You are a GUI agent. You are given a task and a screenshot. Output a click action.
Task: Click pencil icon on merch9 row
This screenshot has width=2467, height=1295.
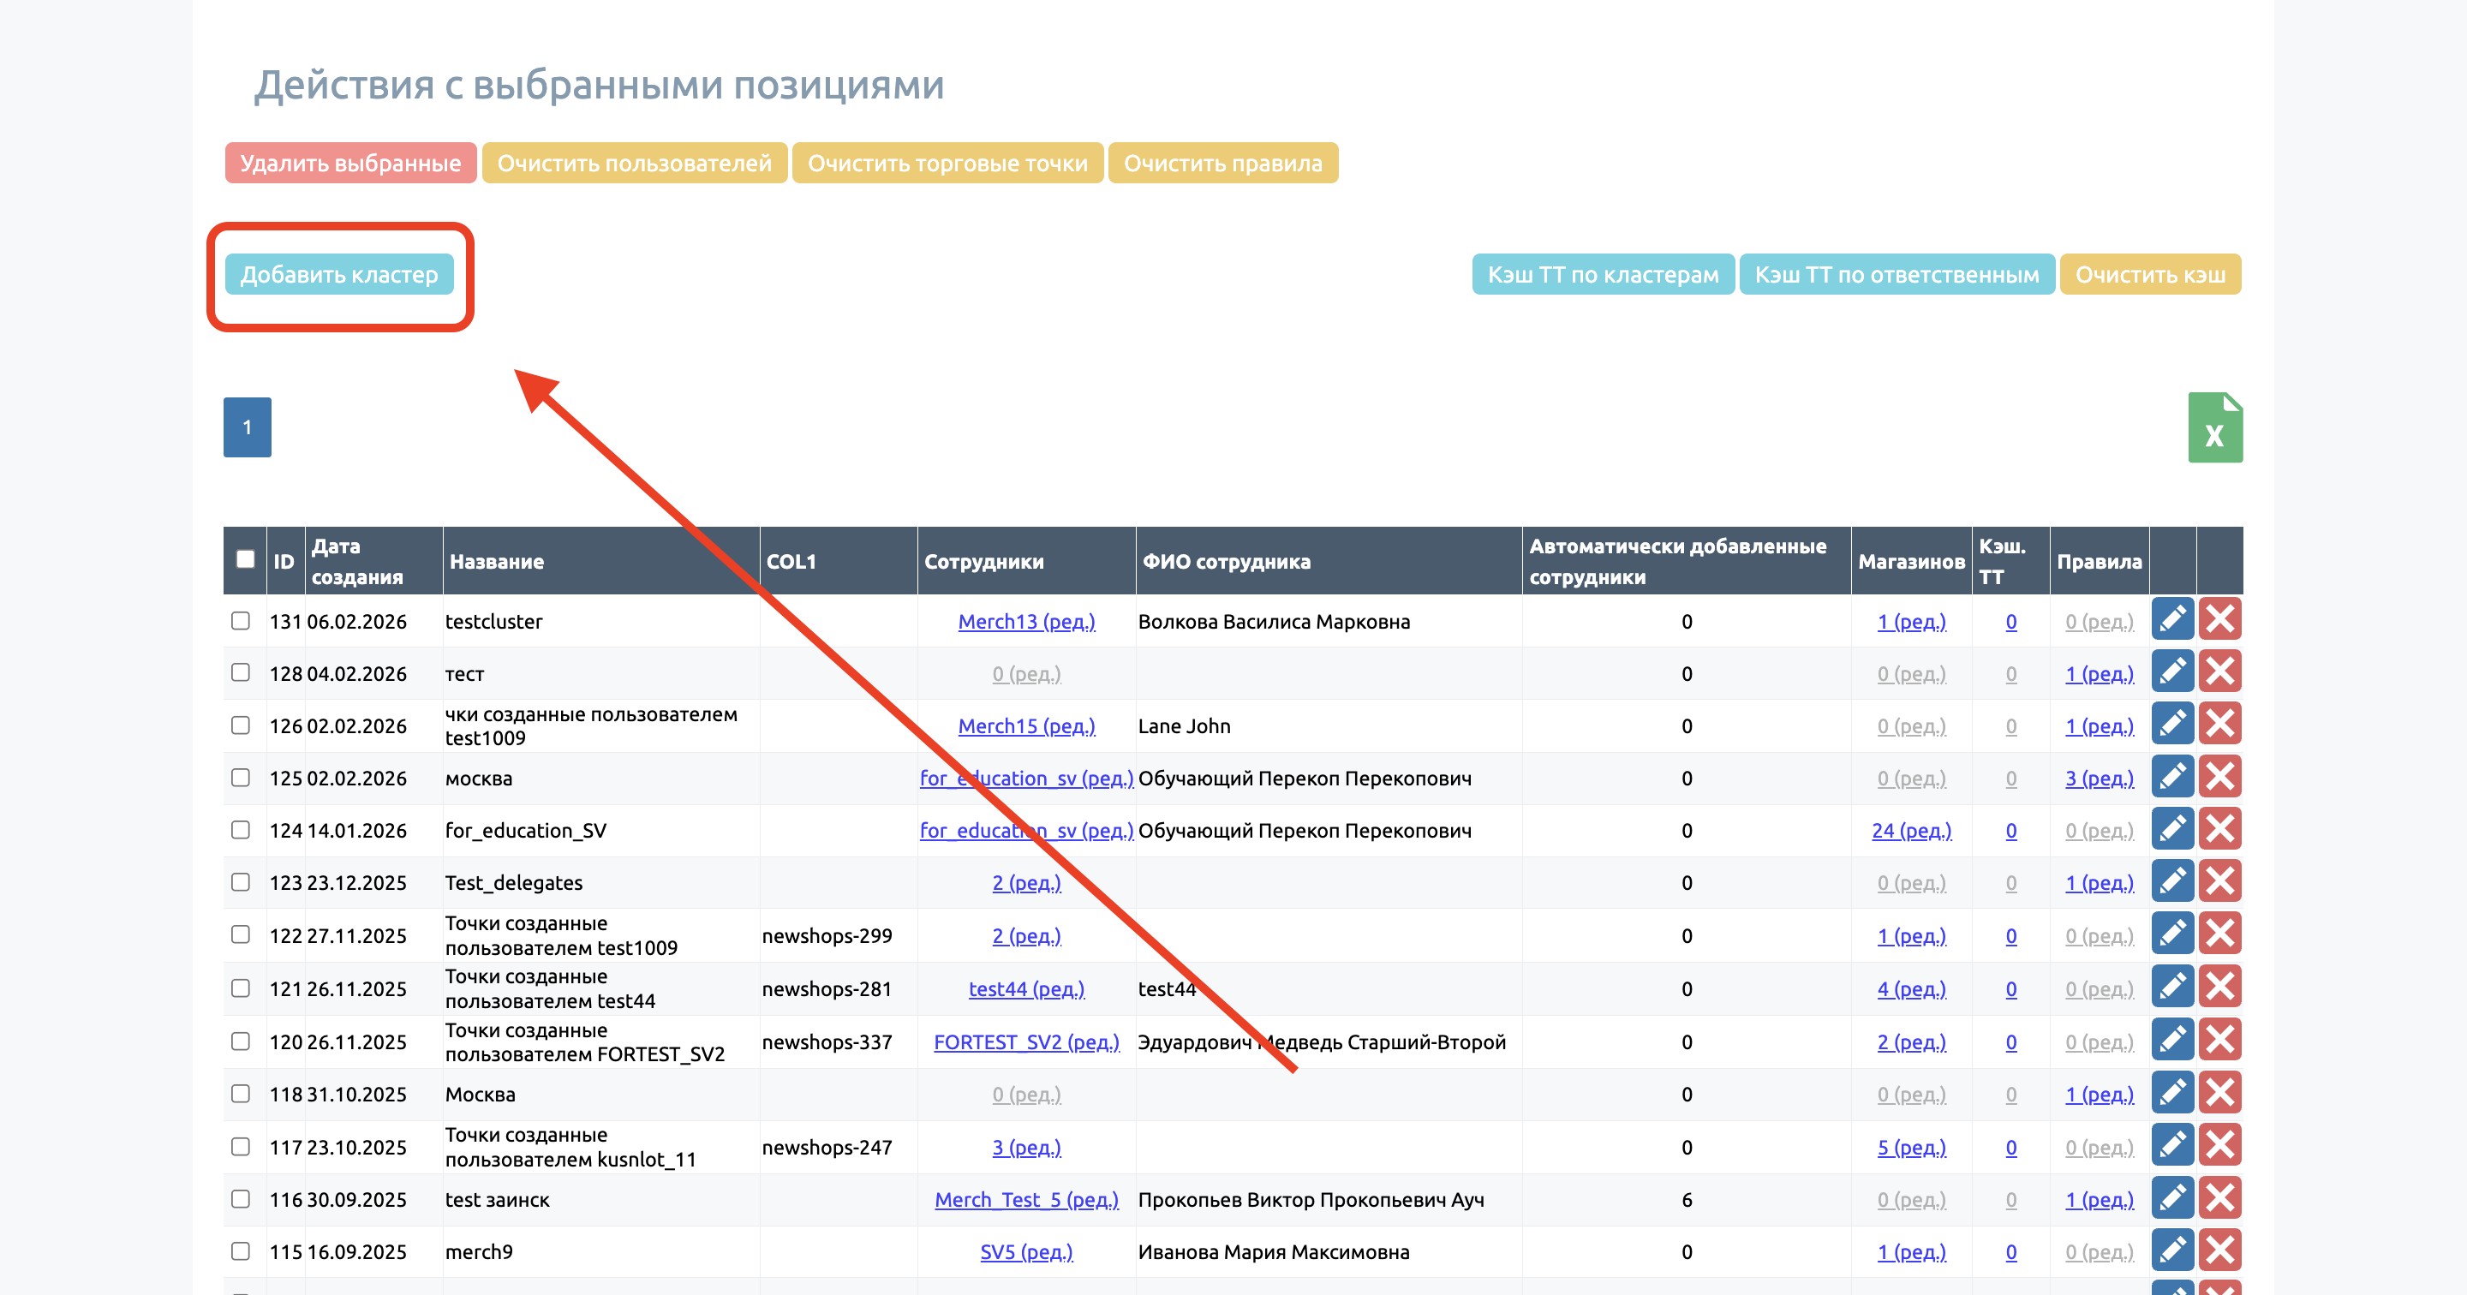[x=2171, y=1250]
